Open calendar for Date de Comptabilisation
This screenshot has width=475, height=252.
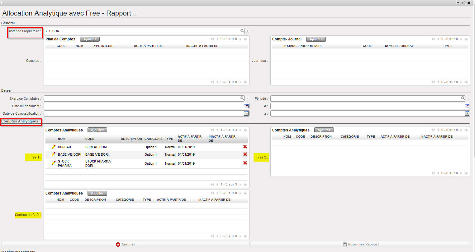pyautogui.click(x=246, y=113)
